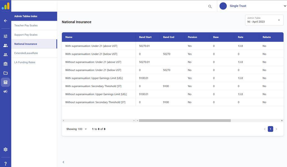Open the staff people icon in sidebar
This screenshot has height=167, width=287.
(x=6, y=45)
